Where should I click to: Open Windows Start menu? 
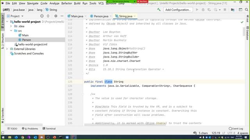3,137
